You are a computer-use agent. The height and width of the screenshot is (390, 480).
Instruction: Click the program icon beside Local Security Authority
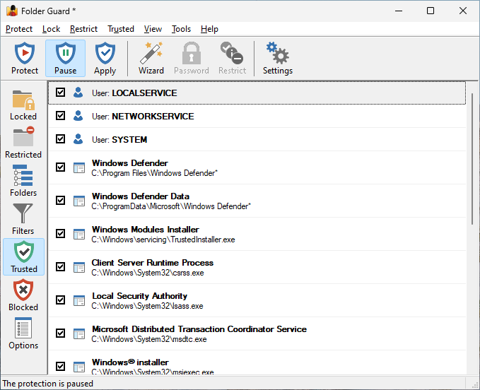point(79,300)
